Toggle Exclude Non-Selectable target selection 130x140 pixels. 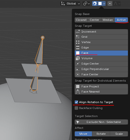click(x=101, y=122)
